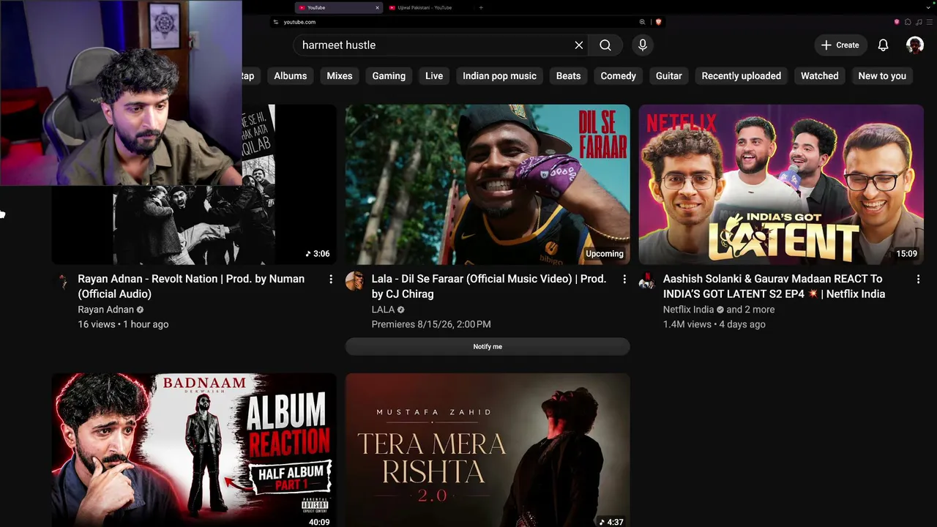Select the New to you chip
This screenshot has height=527, width=937.
click(882, 76)
